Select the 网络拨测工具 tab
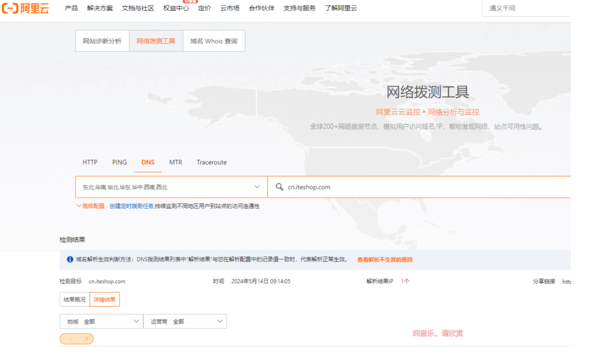589x347 pixels. [x=156, y=41]
